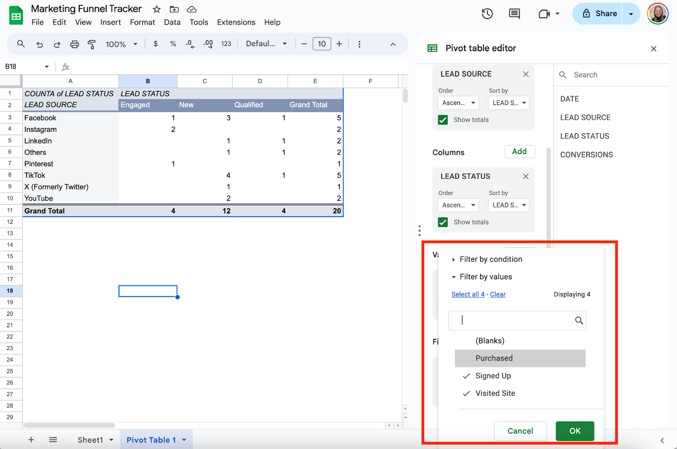Click the filter search magnifier icon
The width and height of the screenshot is (677, 449).
coord(579,320)
